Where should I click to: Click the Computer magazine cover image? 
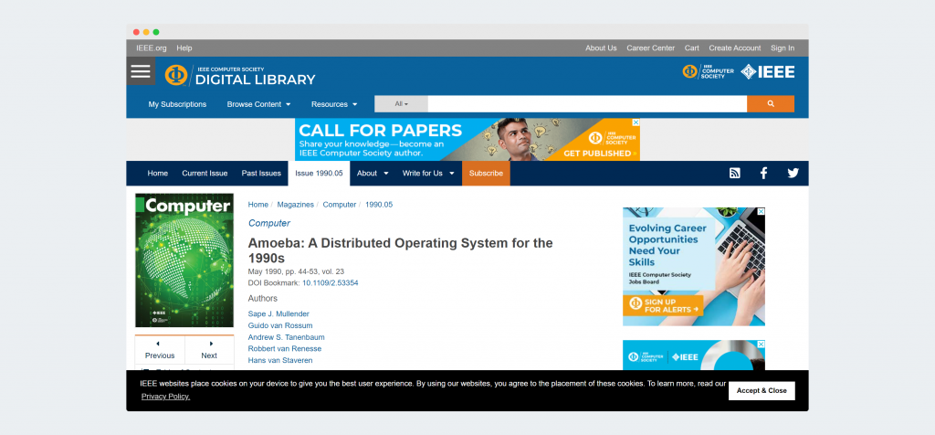(x=184, y=260)
